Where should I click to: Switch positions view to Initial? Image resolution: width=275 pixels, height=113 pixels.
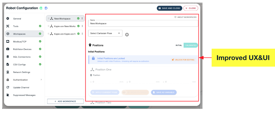[x=179, y=45]
